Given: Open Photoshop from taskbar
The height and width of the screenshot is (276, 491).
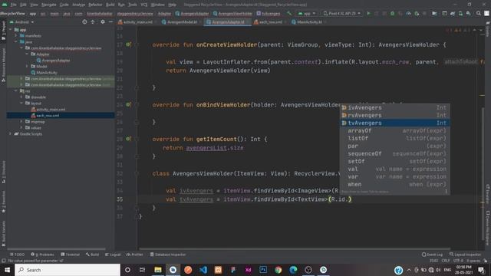Looking at the screenshot, I should 263,270.
